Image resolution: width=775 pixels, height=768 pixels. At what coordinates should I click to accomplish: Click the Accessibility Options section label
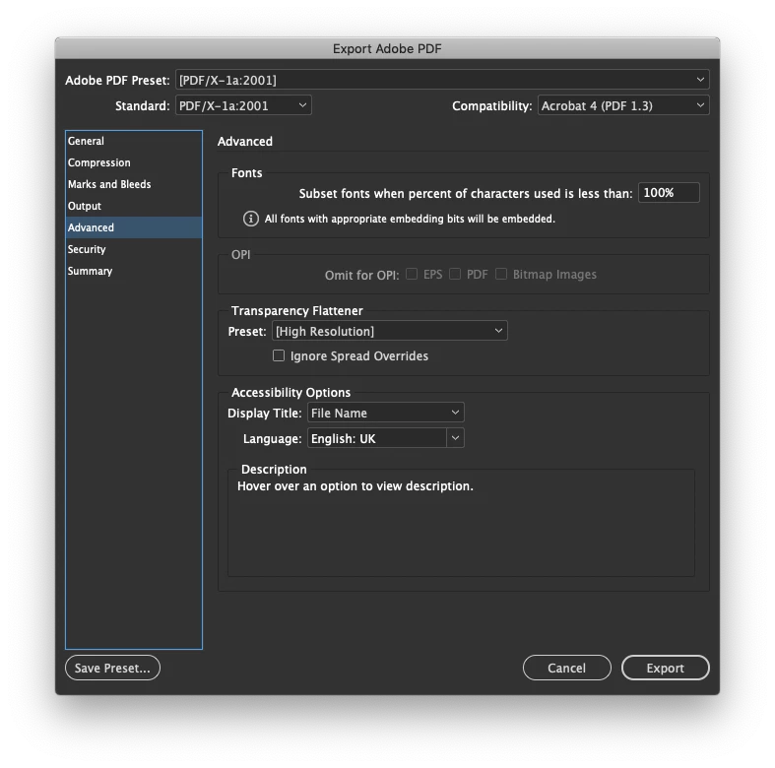click(x=291, y=393)
